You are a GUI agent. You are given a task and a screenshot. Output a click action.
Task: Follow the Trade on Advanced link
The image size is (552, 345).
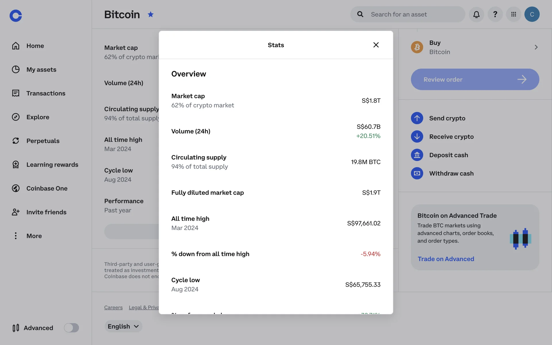(446, 259)
